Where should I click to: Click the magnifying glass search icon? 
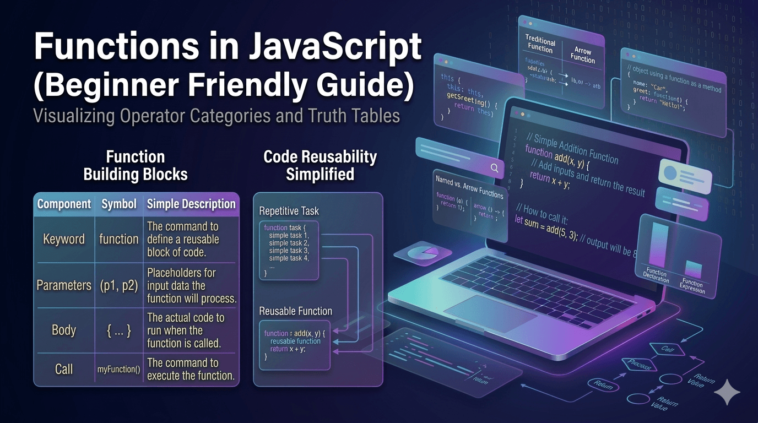click(x=494, y=168)
